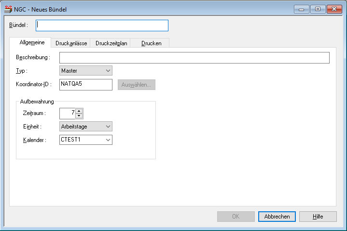Maximize the Neues Bündel window
This screenshot has width=347, height=231.
point(317,9)
